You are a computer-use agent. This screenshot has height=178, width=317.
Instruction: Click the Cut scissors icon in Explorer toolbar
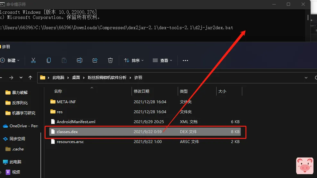[x=33, y=60]
